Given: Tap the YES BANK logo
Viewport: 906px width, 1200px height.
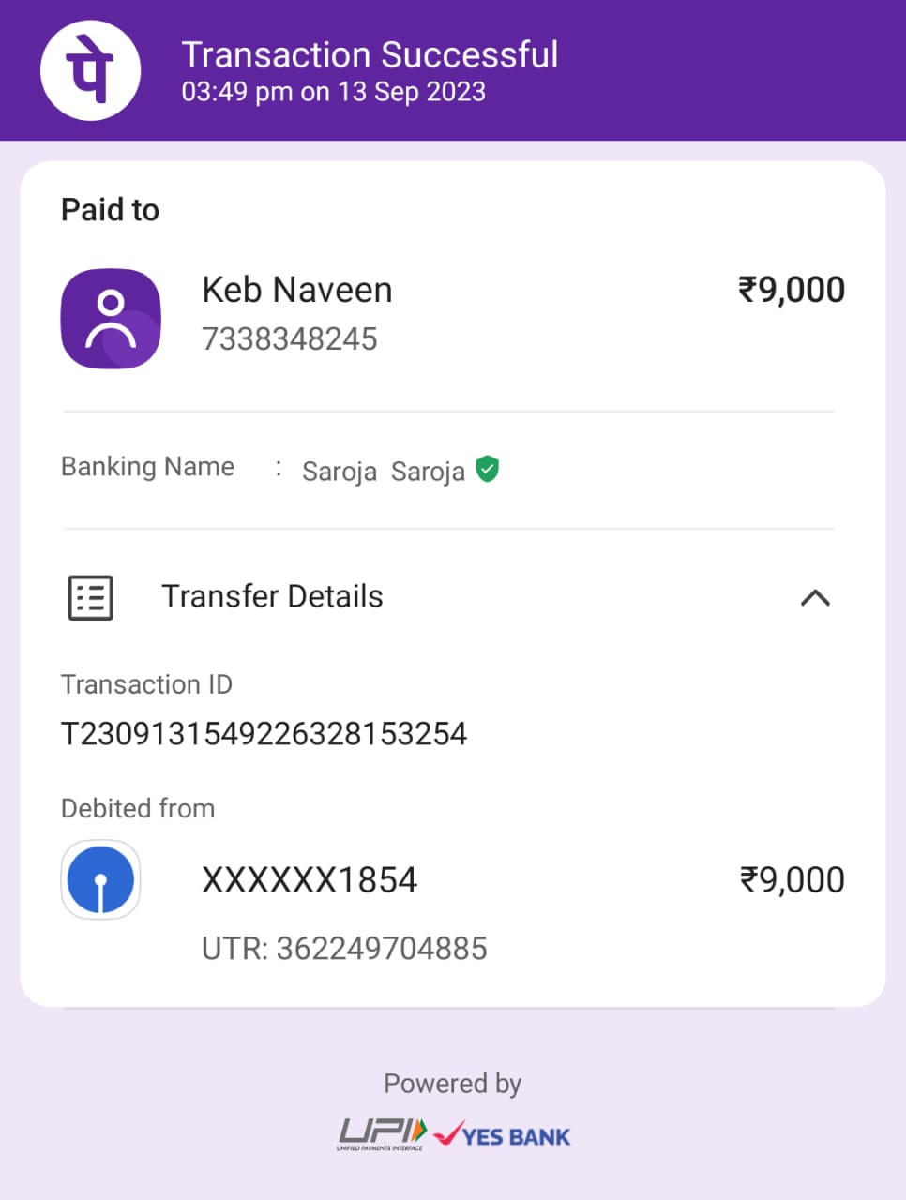Looking at the screenshot, I should click(x=502, y=1134).
